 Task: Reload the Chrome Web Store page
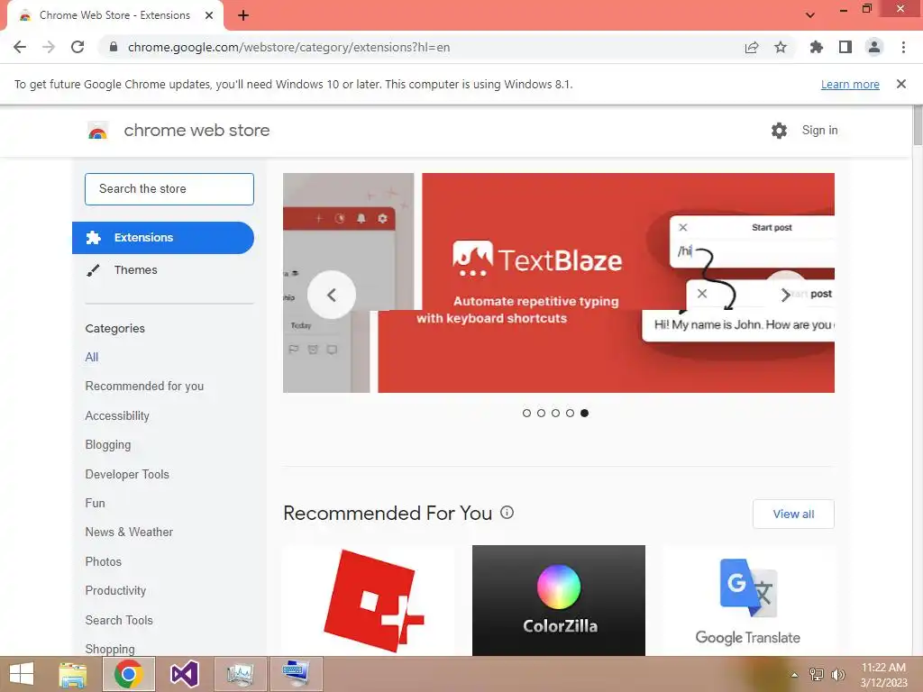tap(78, 47)
